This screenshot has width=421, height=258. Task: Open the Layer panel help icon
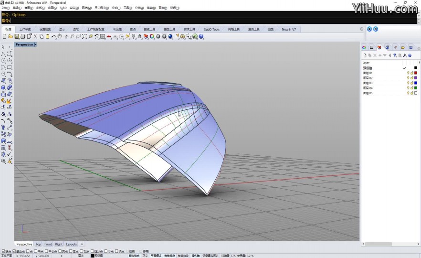[410, 55]
